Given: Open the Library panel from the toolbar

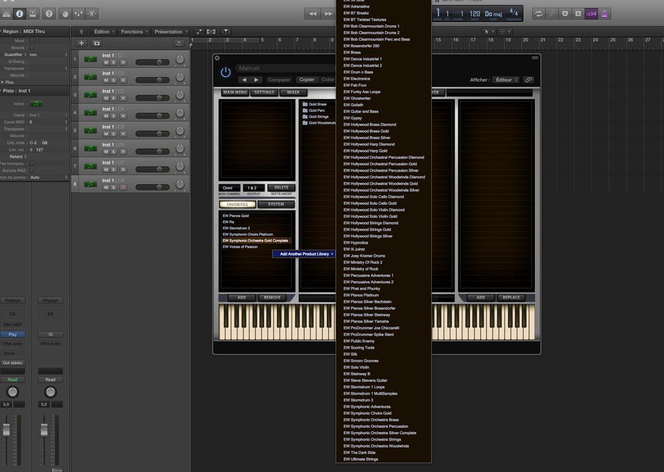Looking at the screenshot, I should coord(6,14).
